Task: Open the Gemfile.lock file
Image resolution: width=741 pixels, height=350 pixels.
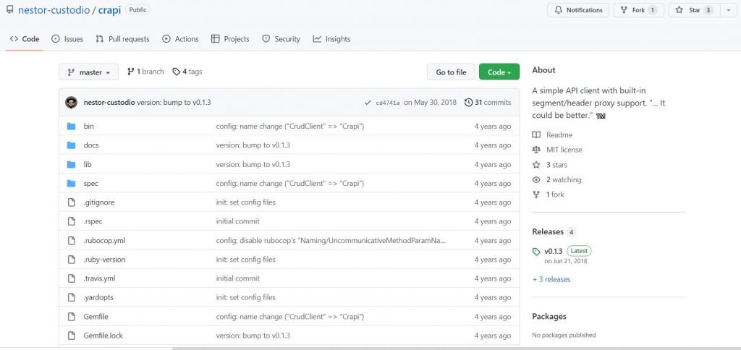Action: click(x=103, y=336)
